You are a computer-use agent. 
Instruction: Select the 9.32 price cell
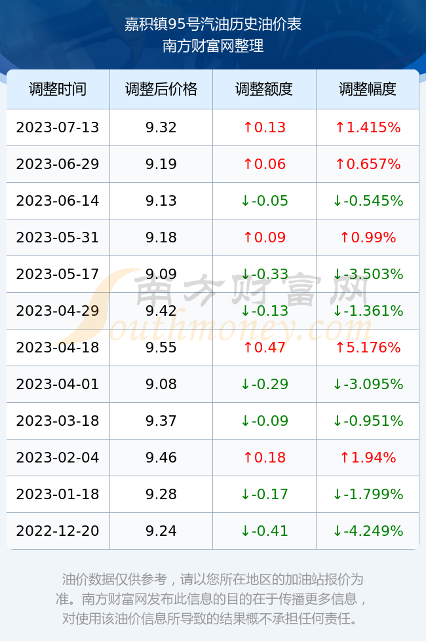[161, 127]
